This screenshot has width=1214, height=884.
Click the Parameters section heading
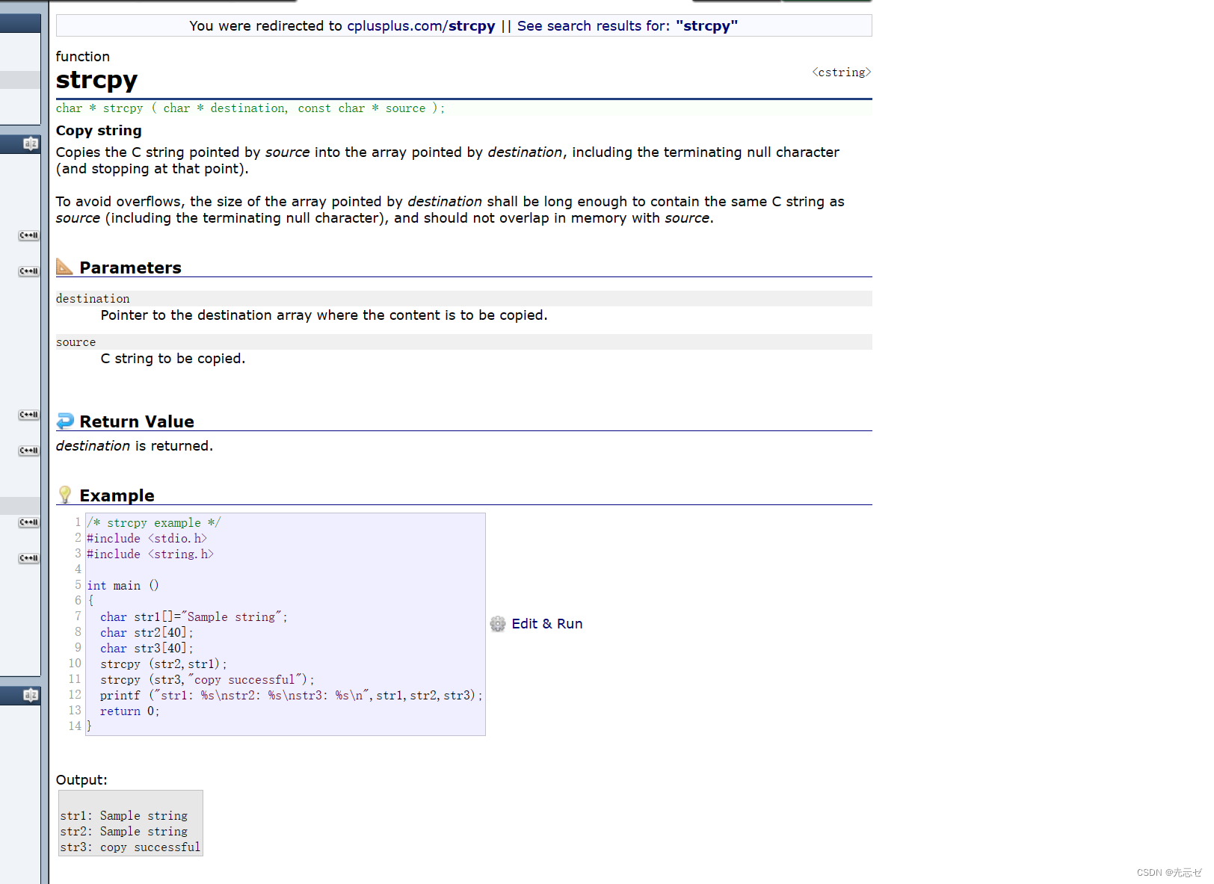click(131, 268)
